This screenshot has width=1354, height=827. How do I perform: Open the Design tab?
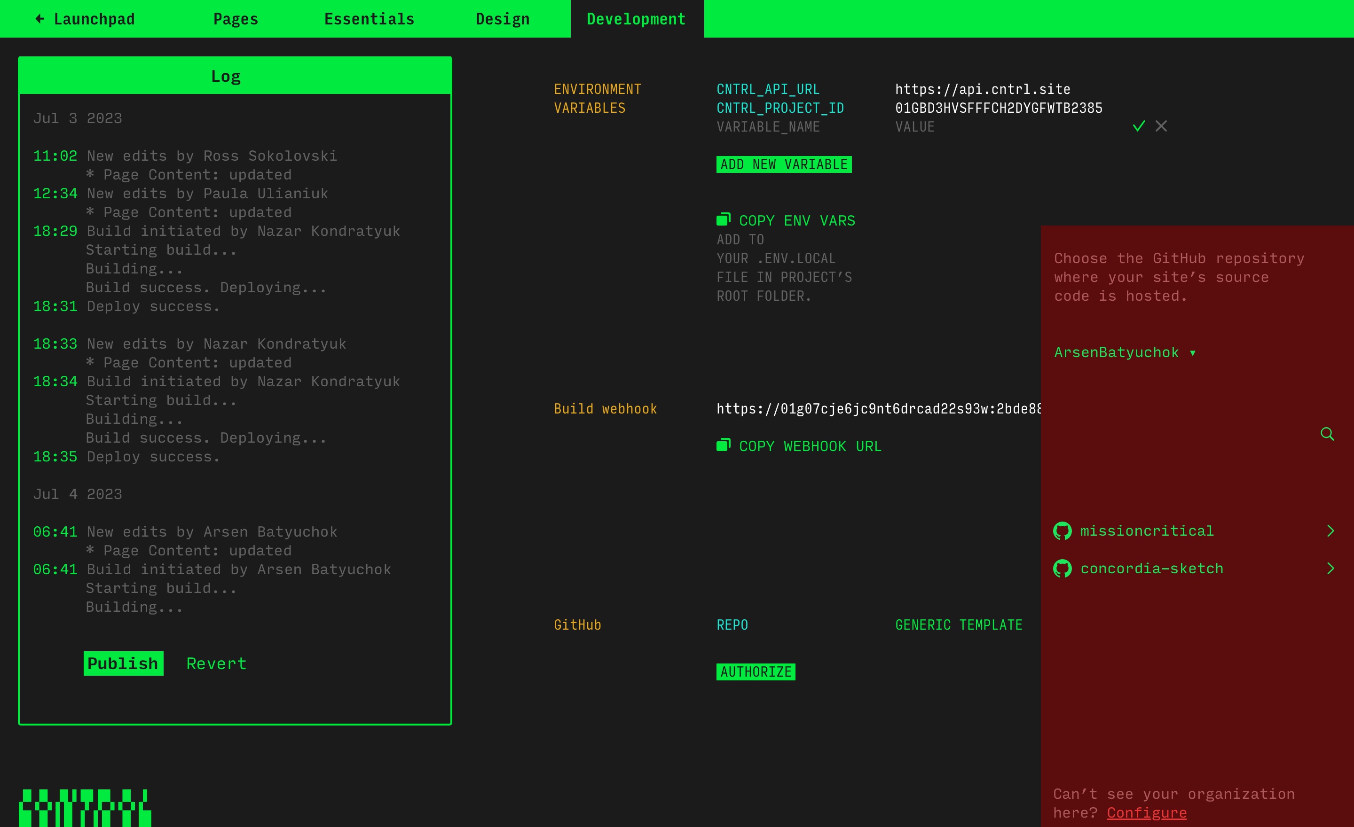point(502,19)
